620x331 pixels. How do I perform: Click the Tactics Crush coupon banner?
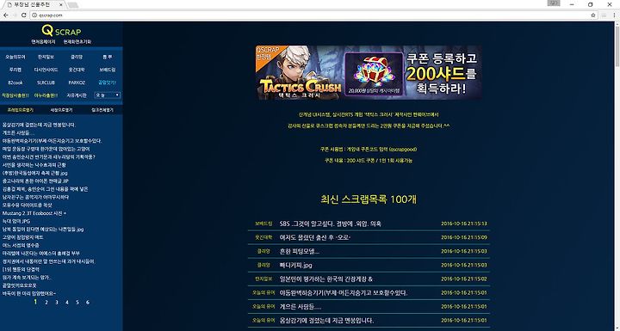point(369,72)
